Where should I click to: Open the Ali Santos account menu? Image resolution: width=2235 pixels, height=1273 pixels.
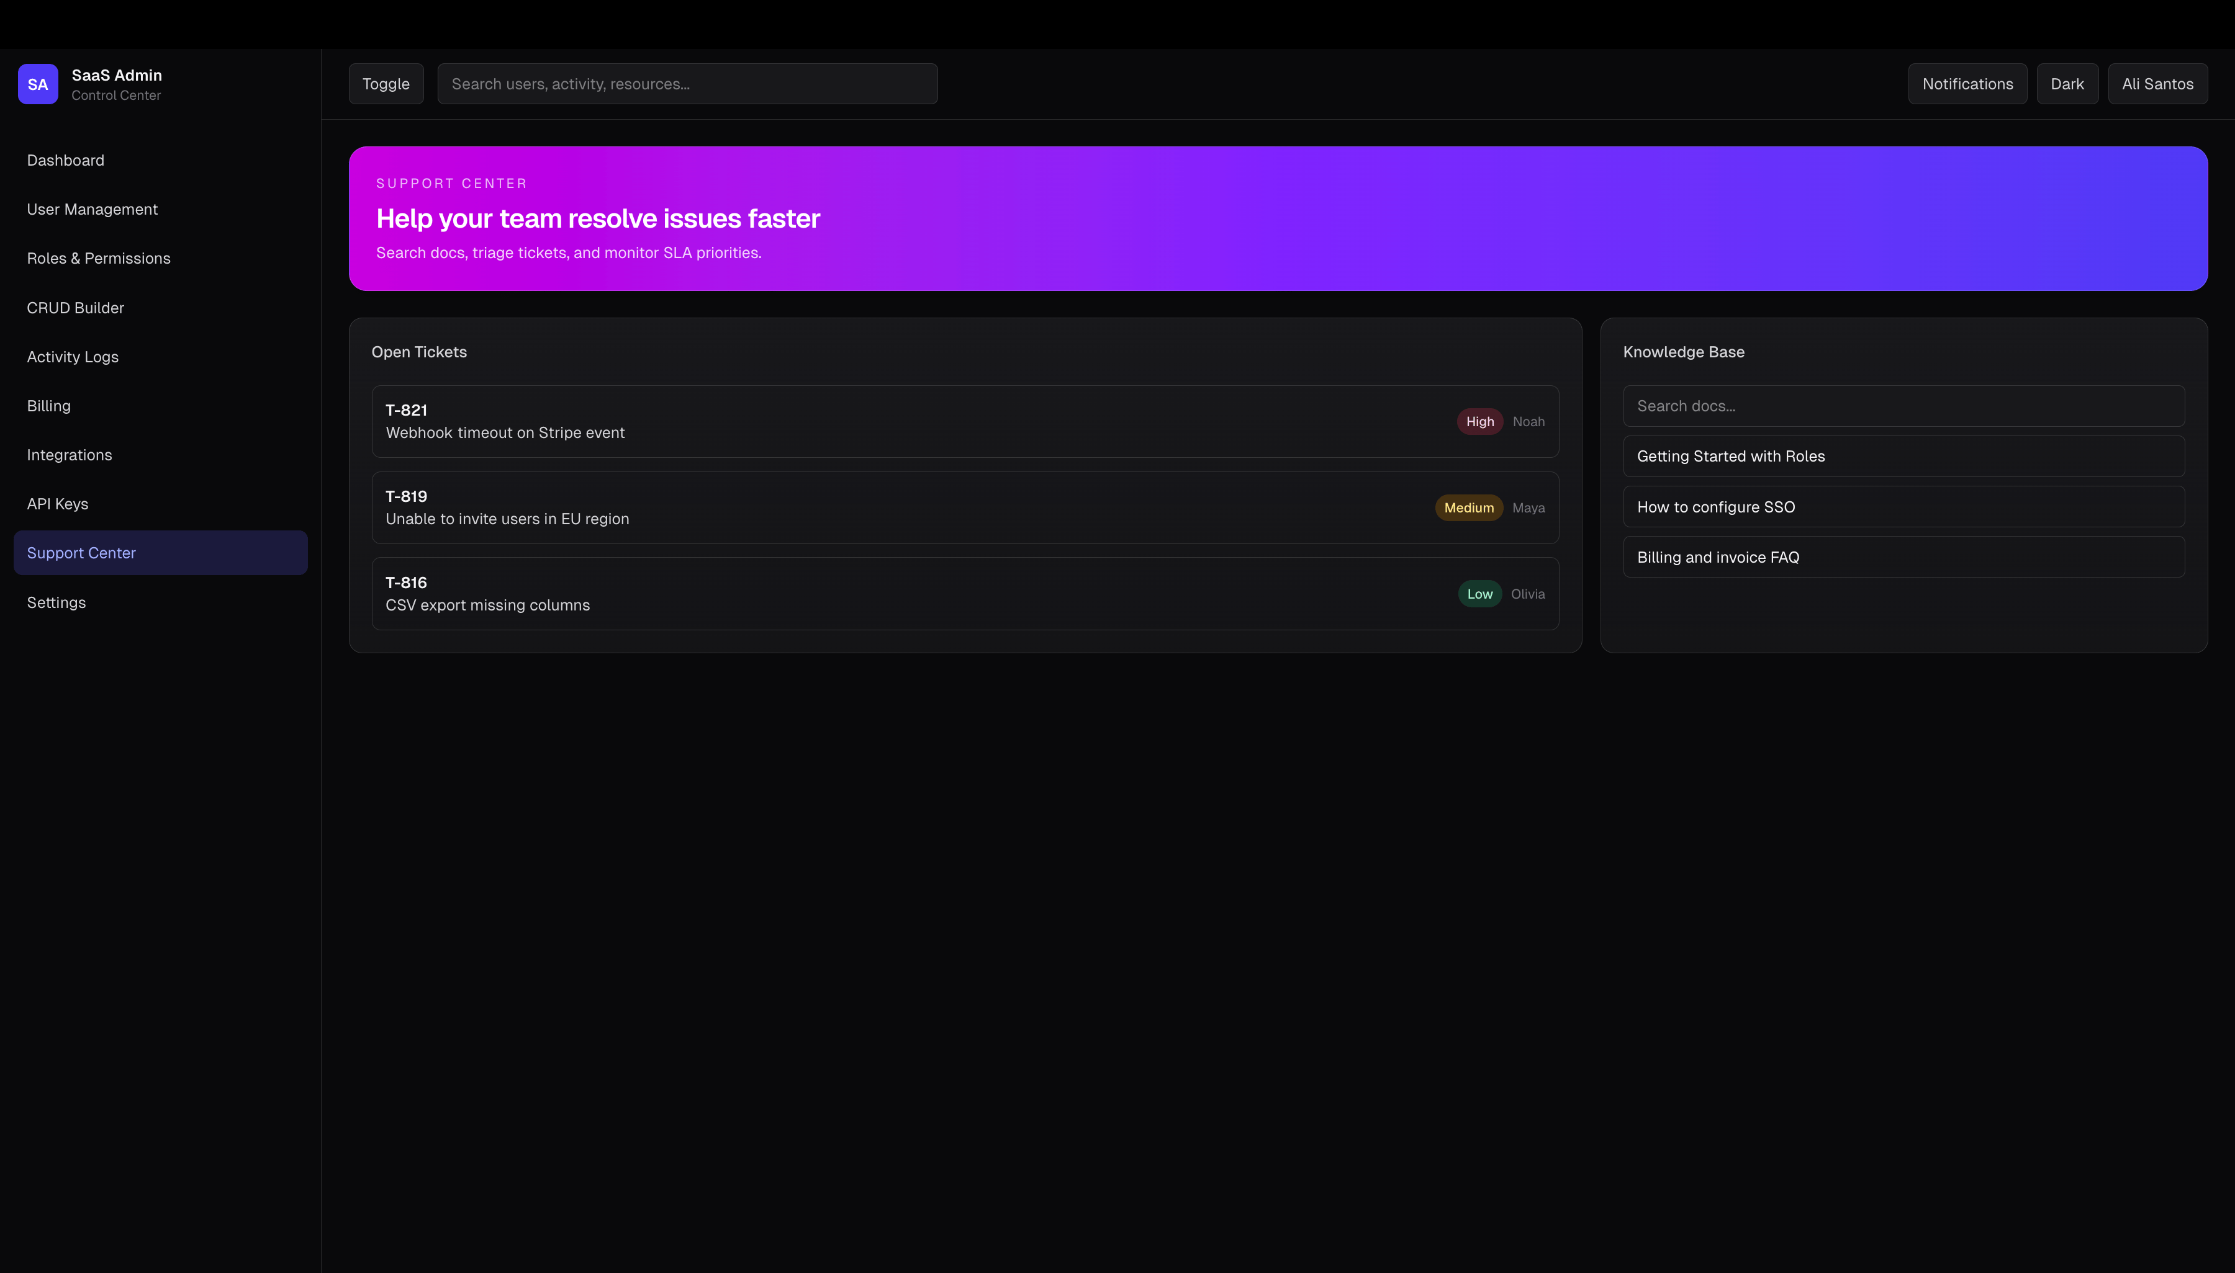click(2157, 84)
